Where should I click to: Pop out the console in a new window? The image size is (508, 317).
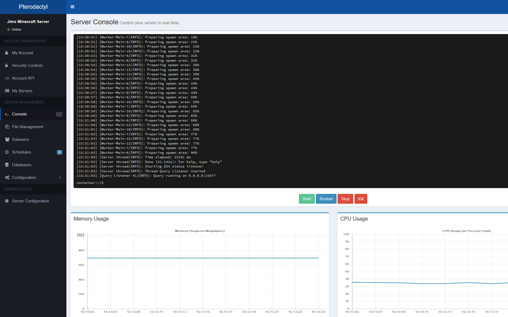(x=59, y=114)
